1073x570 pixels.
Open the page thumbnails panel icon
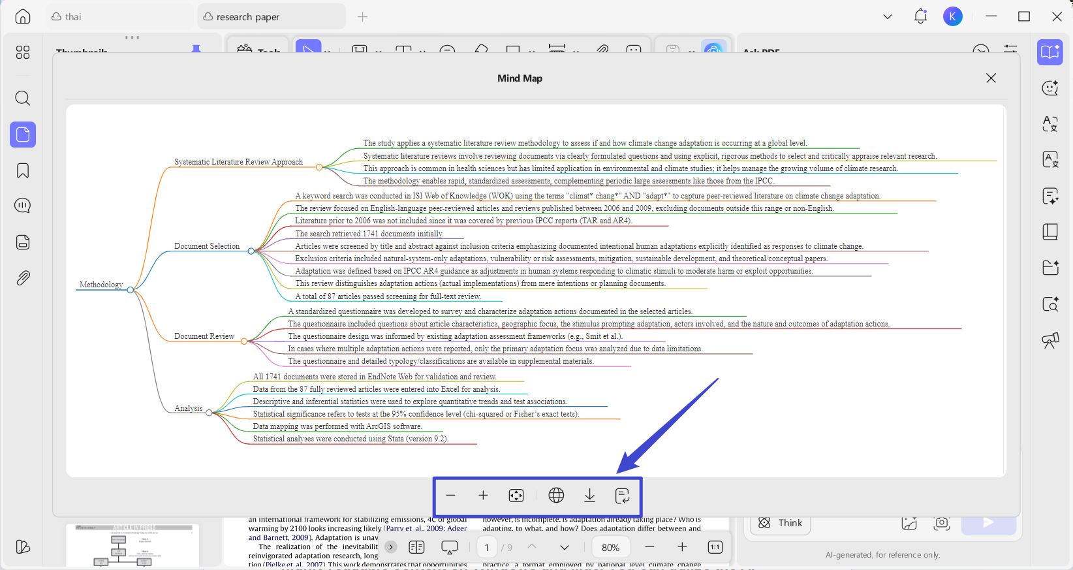pos(23,135)
